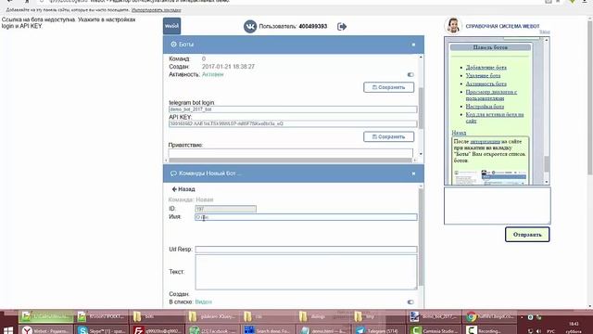Click the VK round logo icon

tap(250, 27)
